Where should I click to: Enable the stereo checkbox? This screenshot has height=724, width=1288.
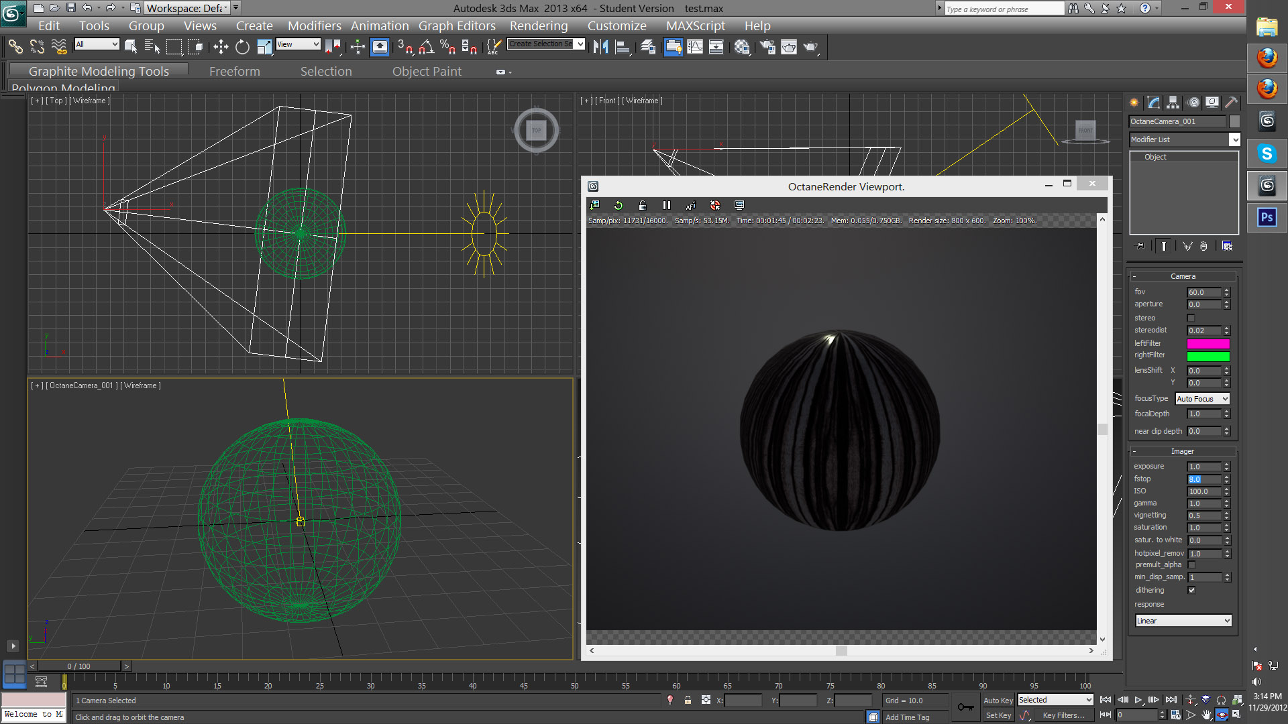(x=1191, y=318)
